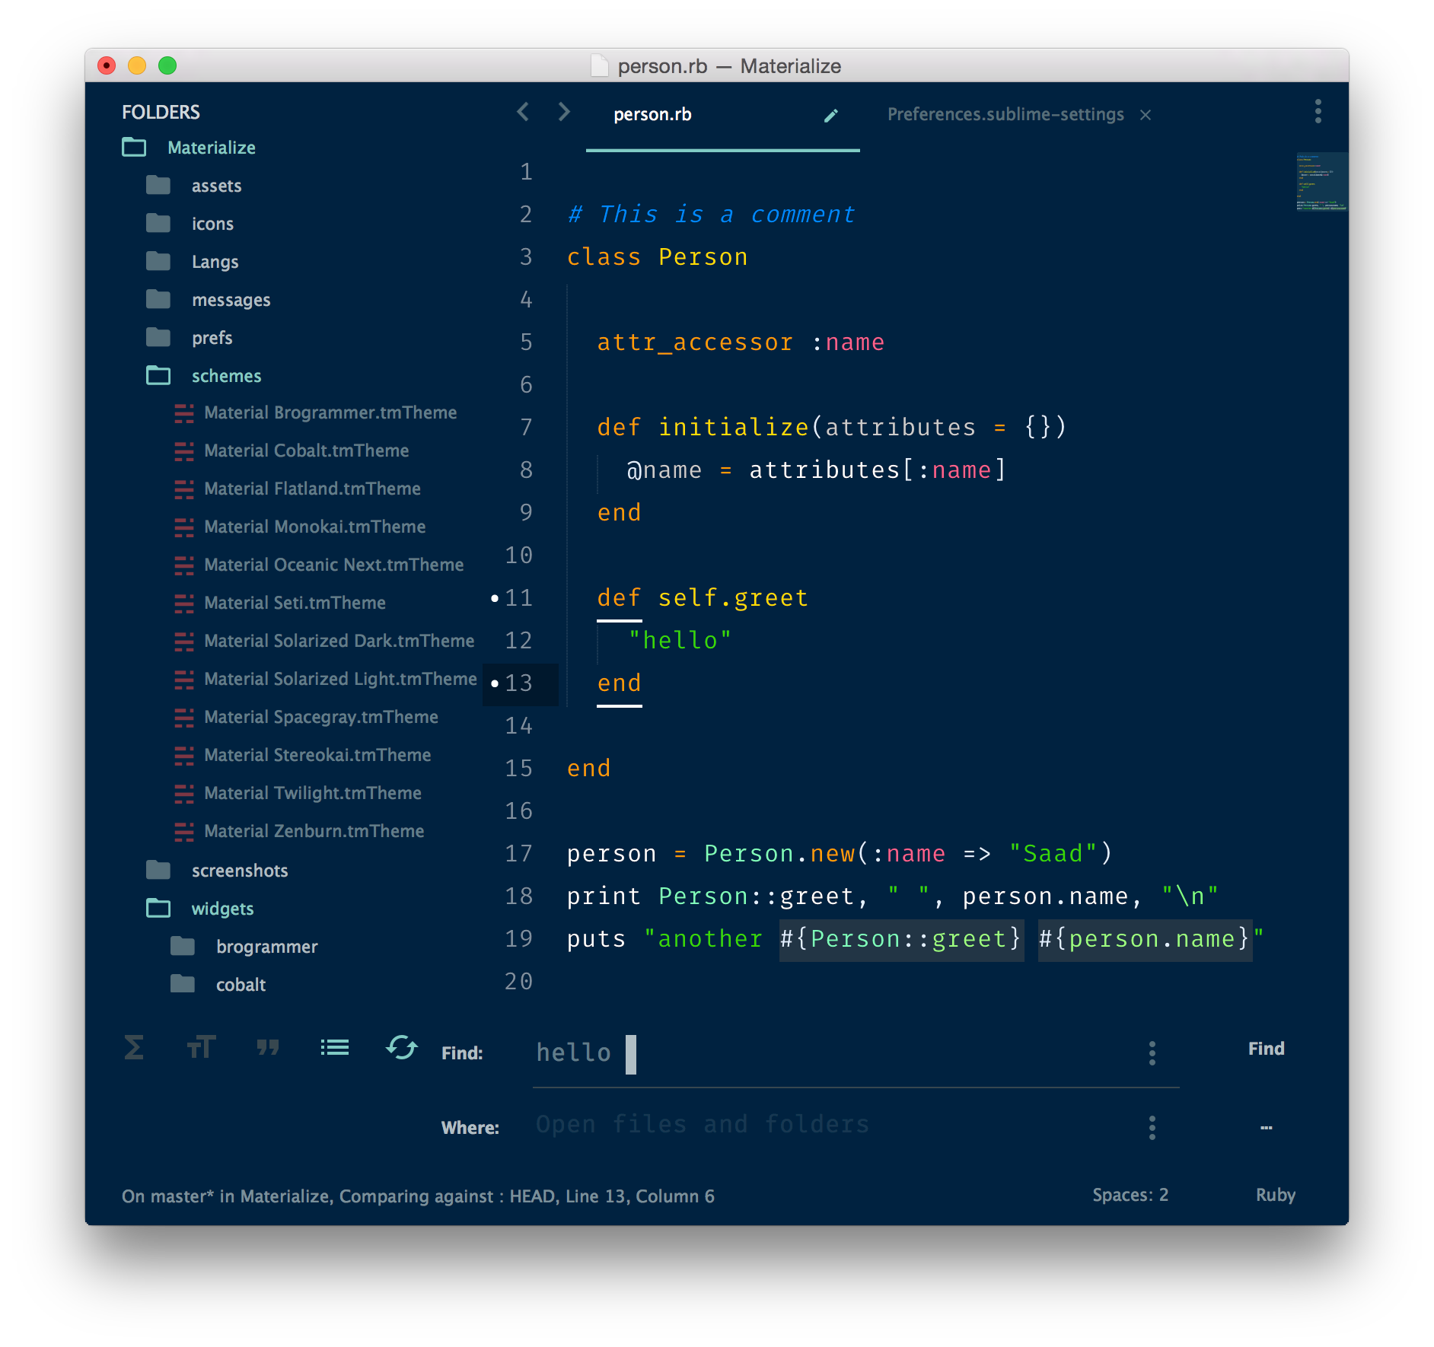Toggle whole word quote icon
This screenshot has height=1347, width=1434.
point(268,1048)
